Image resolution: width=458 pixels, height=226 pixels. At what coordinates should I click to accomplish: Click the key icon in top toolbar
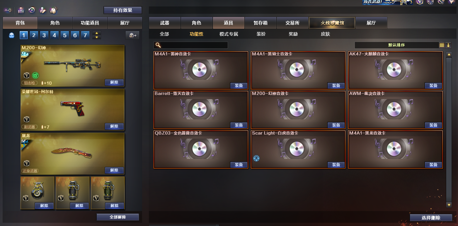7,10
